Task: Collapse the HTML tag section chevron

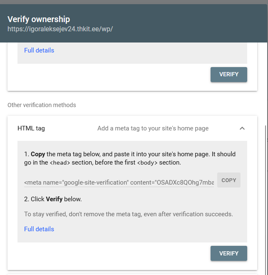Action: pyautogui.click(x=242, y=128)
